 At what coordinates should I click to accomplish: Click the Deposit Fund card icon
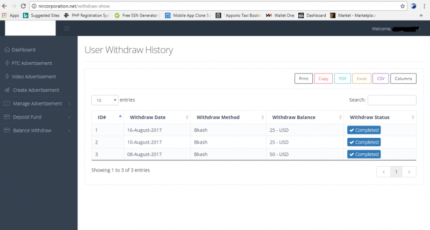pyautogui.click(x=7, y=117)
